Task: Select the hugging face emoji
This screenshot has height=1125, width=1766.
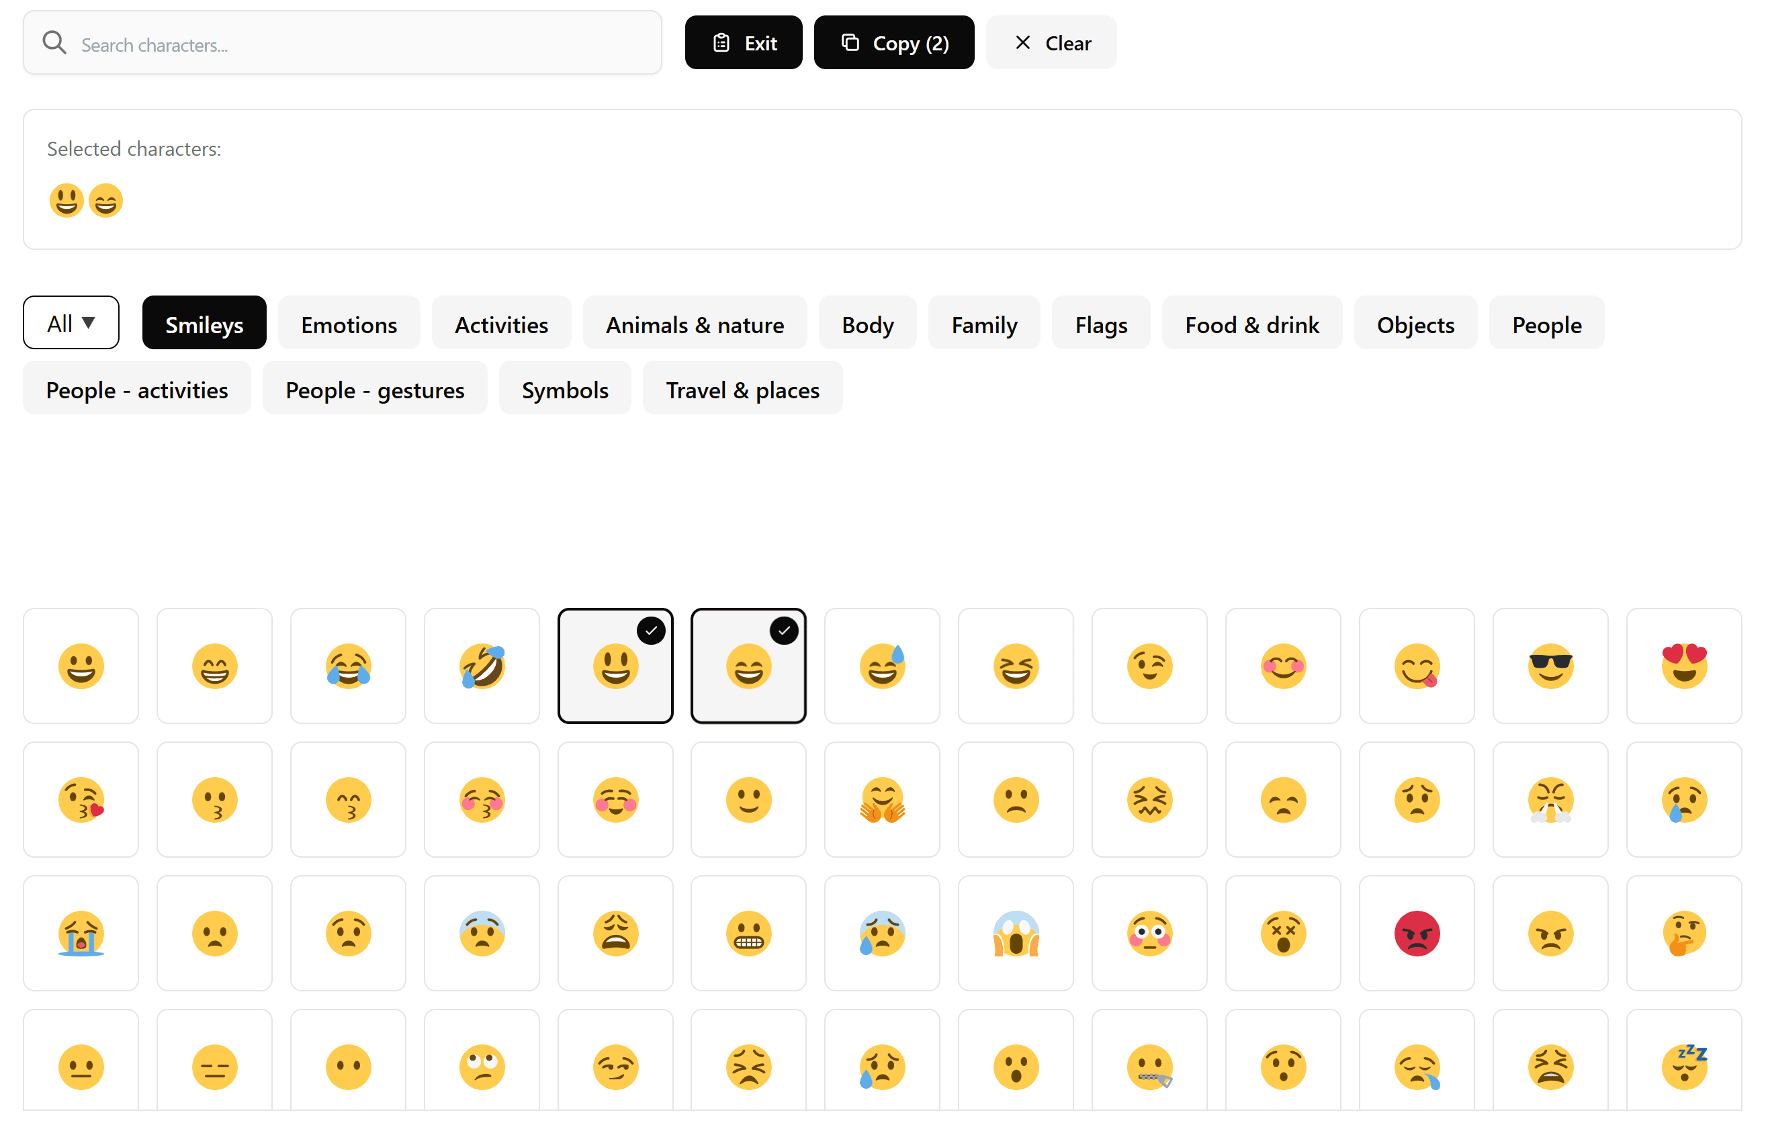Action: [x=881, y=799]
